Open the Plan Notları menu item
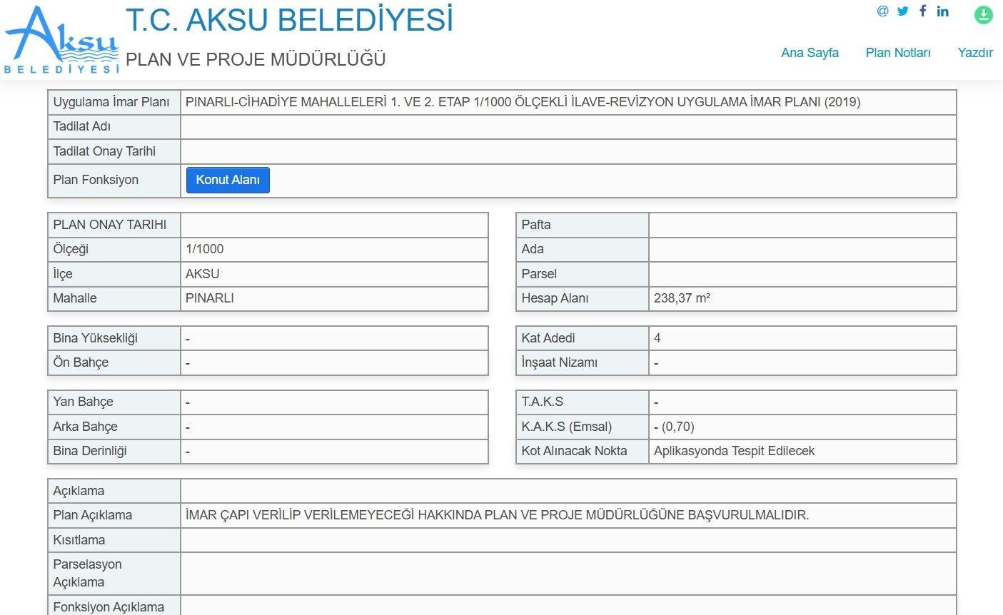This screenshot has width=1003, height=615. (897, 53)
